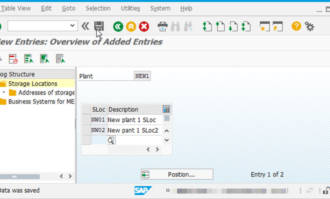Viewport: 330px width, 199px height.
Task: Click the SAP logo in status bar
Action: pyautogui.click(x=143, y=191)
